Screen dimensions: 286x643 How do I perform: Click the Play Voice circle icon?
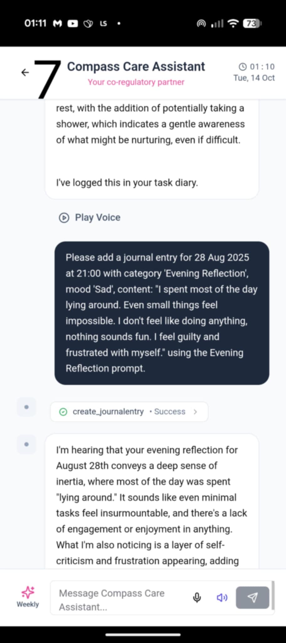(64, 218)
